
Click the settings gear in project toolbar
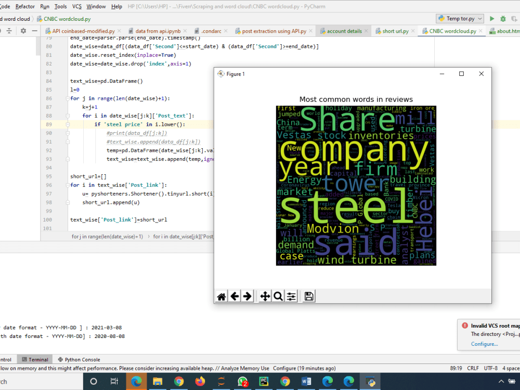click(23, 31)
